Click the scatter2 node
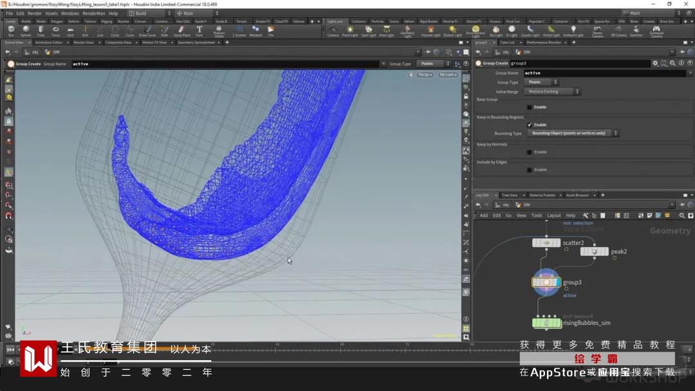Screen dimensions: 695x391 click(x=546, y=243)
